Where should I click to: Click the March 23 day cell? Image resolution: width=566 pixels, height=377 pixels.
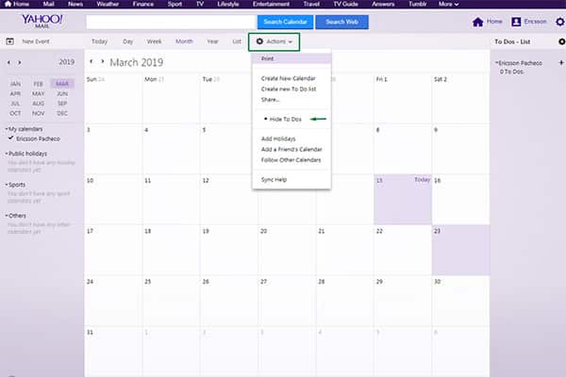pyautogui.click(x=460, y=250)
